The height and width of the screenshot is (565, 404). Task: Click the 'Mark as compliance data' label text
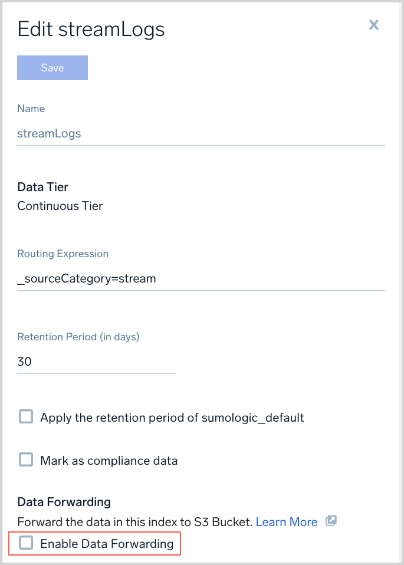click(109, 460)
